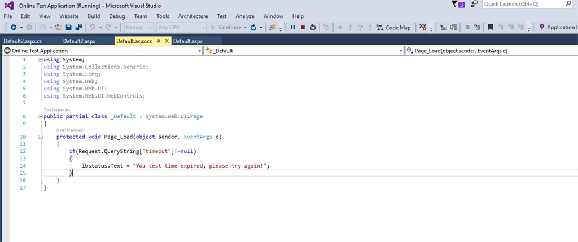
Task: Click the Open File folder icon
Action: tap(59, 27)
